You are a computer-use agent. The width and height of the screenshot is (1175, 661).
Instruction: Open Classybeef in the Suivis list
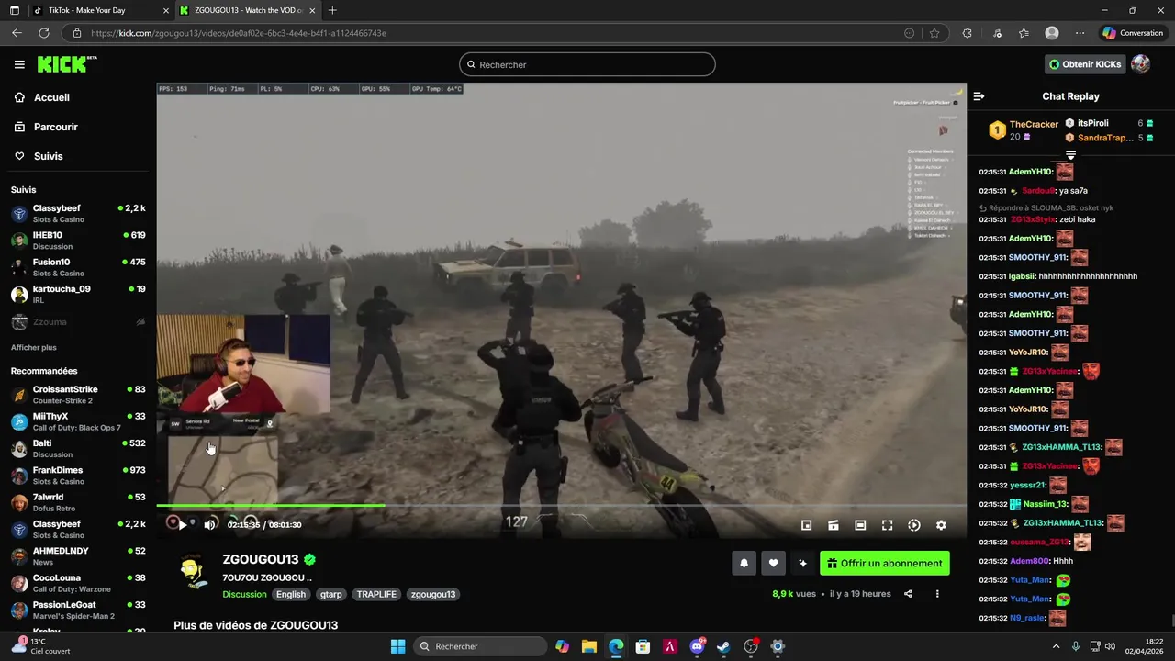pos(78,213)
